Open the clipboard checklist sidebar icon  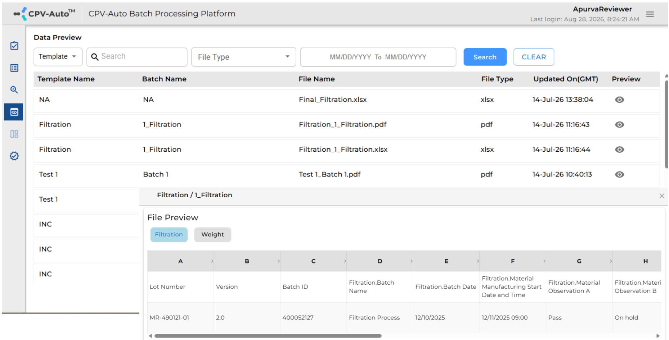14,46
